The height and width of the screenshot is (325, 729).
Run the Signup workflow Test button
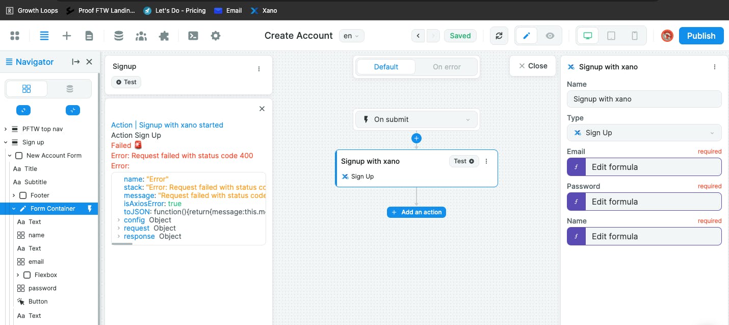[126, 82]
